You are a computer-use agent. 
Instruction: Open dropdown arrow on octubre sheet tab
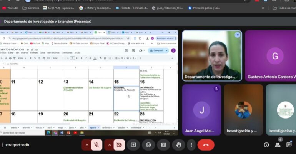[127, 128]
